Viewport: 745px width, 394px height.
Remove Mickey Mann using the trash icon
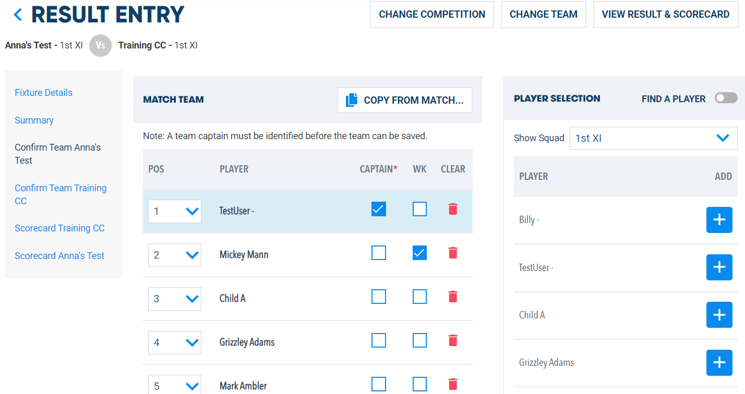coord(453,253)
